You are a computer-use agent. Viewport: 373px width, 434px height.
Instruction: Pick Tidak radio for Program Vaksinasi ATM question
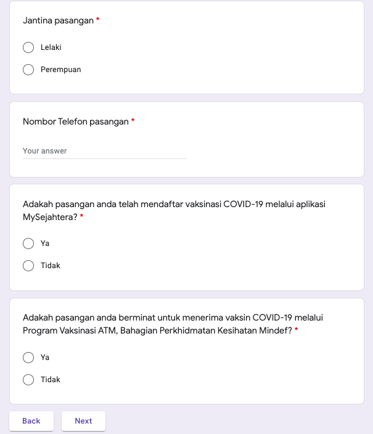[28, 380]
